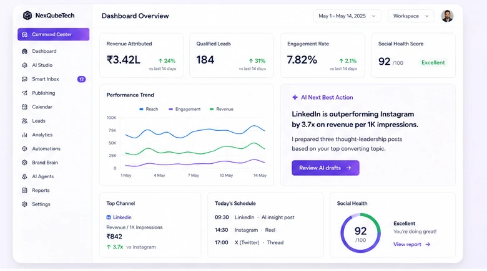Click the AI Agents sidebar icon
The height and width of the screenshot is (271, 487).
[24, 176]
